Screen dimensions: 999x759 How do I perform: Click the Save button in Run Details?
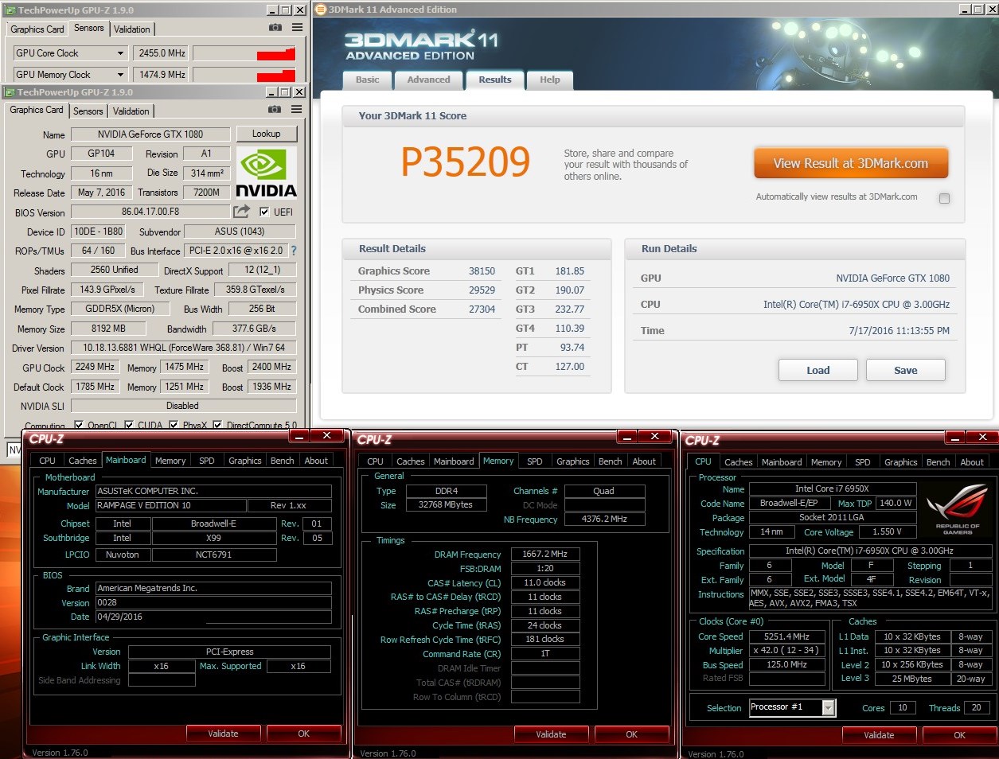pyautogui.click(x=906, y=370)
